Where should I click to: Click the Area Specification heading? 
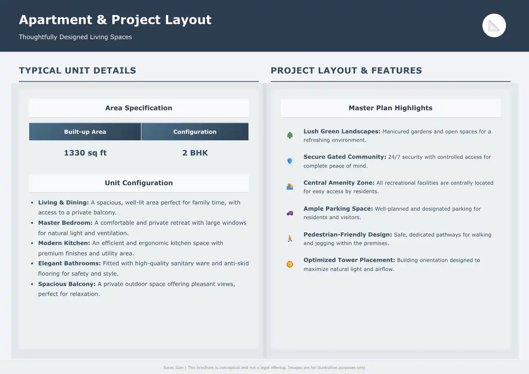(139, 108)
